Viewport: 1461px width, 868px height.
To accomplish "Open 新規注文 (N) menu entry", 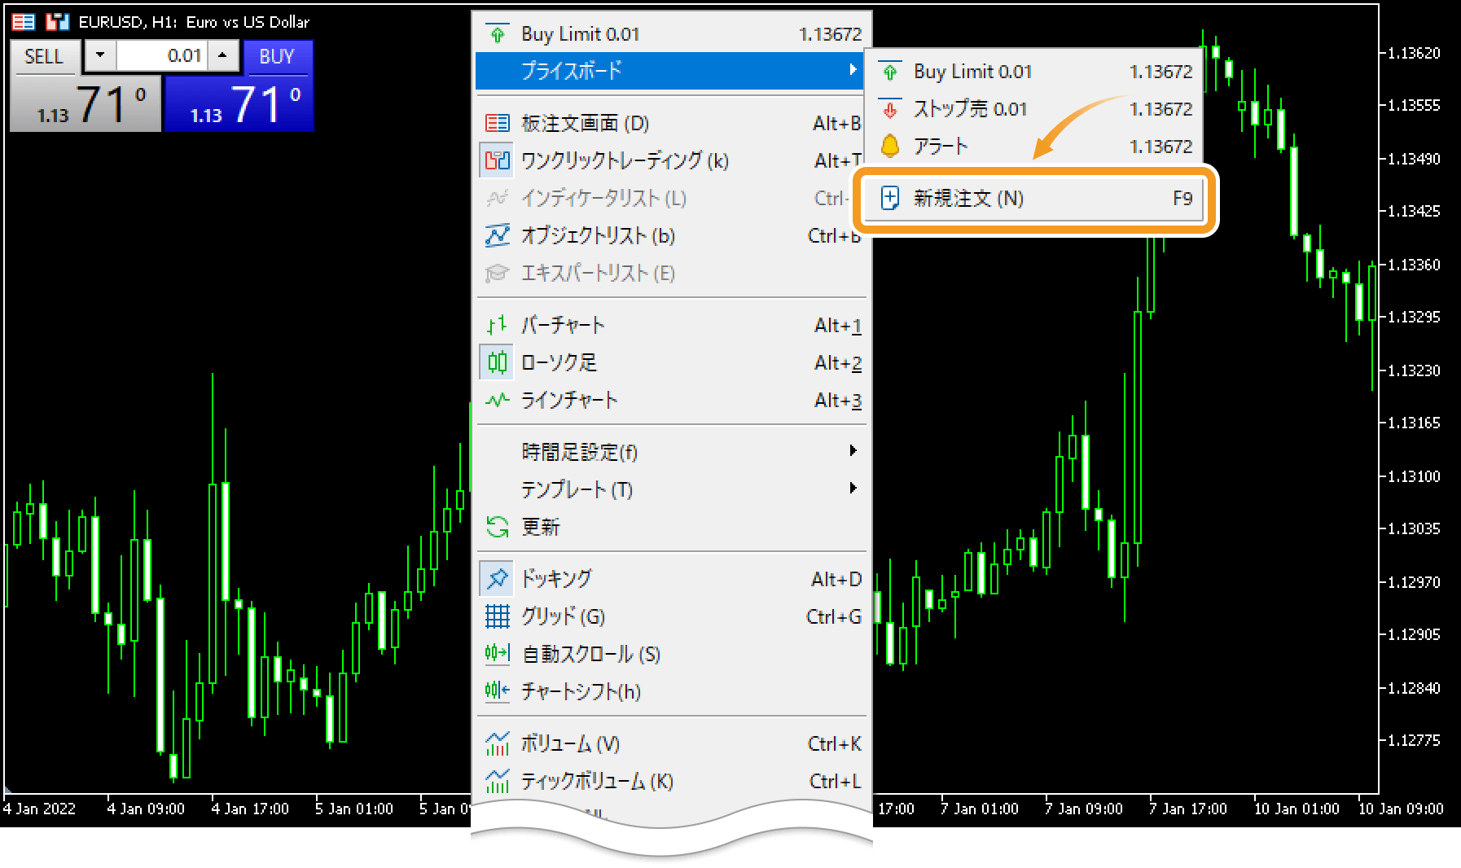I will tap(1034, 198).
